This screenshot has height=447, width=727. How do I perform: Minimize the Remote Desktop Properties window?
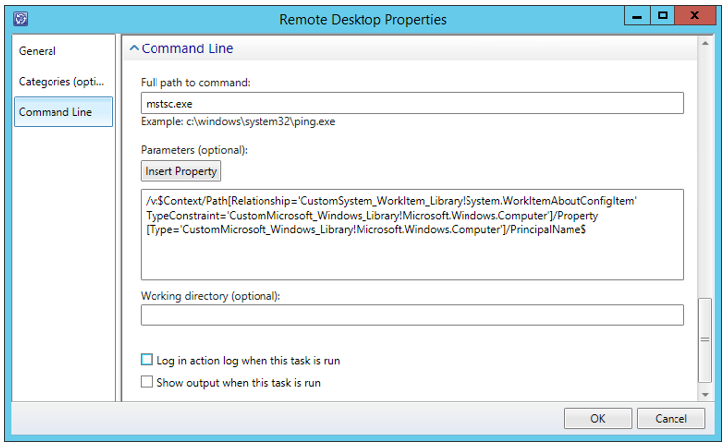point(639,17)
